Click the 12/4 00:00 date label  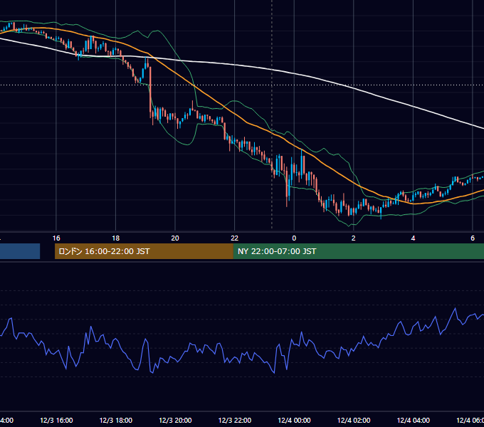(294, 421)
